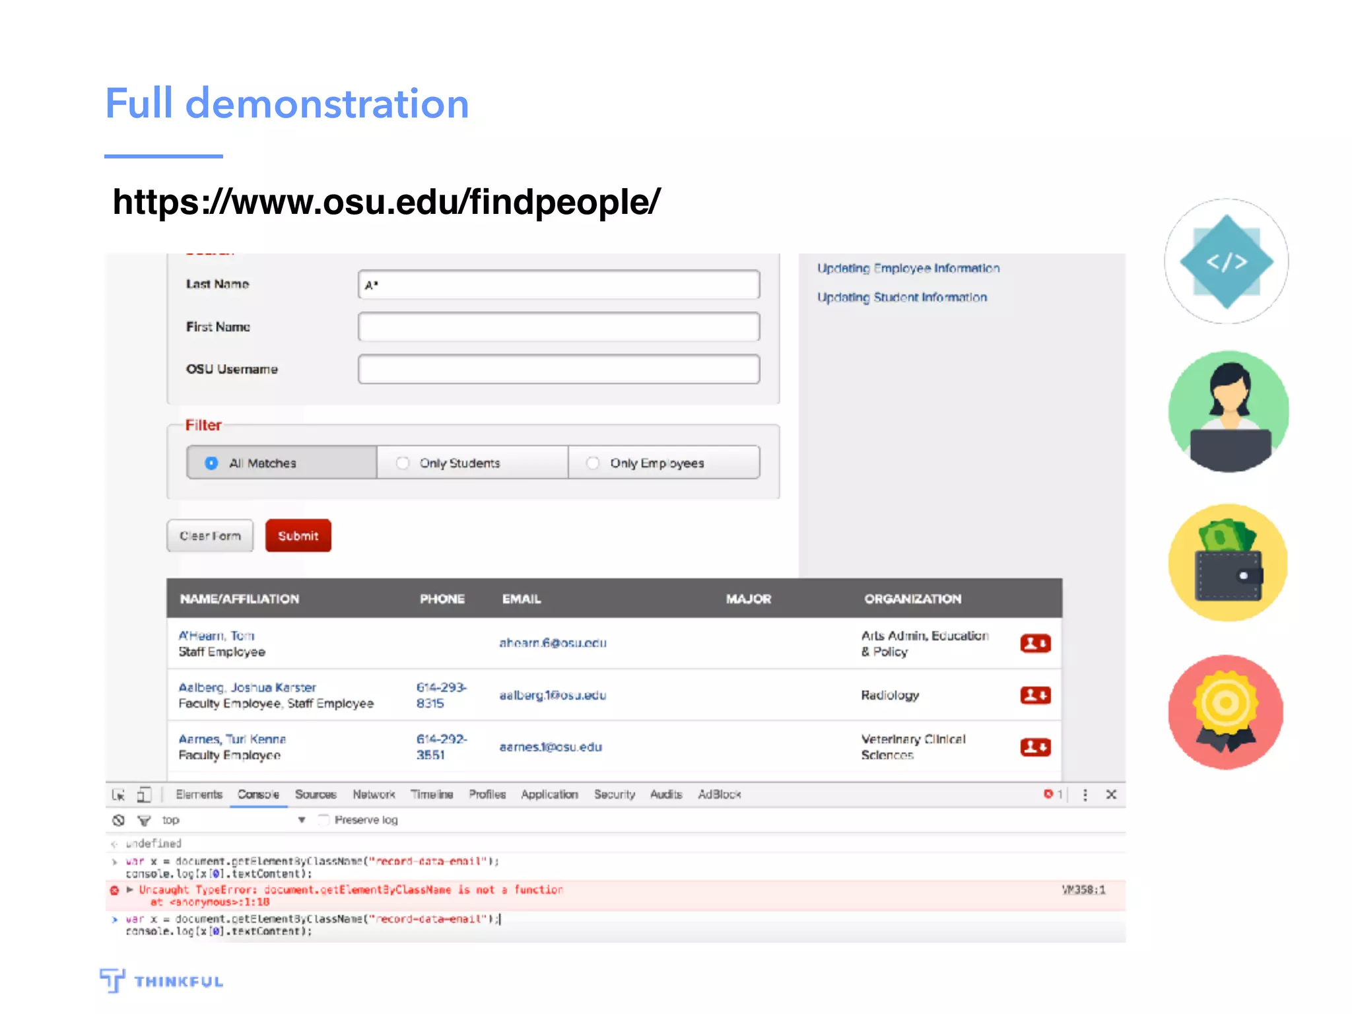The height and width of the screenshot is (1014, 1352).
Task: Switch to the Profiles tab
Action: point(487,795)
